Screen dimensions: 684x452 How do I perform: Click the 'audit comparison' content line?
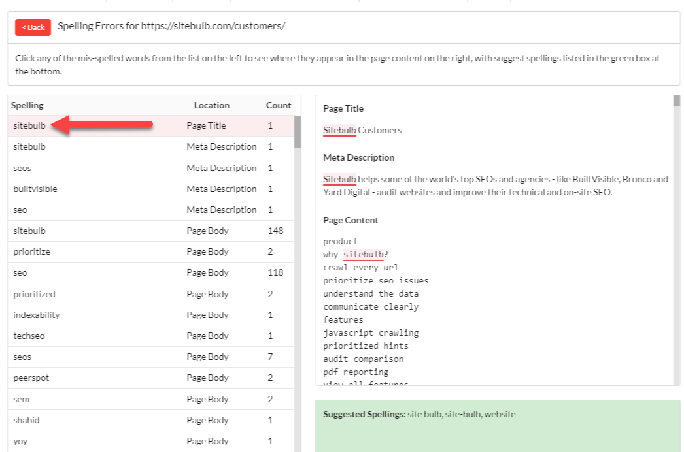click(x=364, y=359)
